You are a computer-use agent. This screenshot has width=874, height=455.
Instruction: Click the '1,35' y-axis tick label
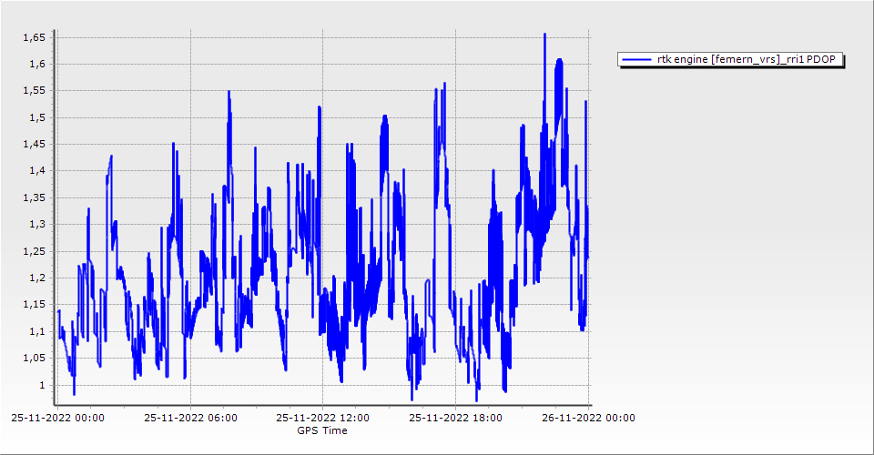[x=34, y=198]
